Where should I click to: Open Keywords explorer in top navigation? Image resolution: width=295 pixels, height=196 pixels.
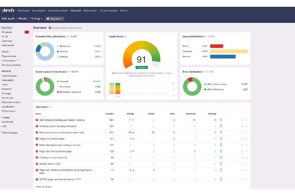pos(58,10)
